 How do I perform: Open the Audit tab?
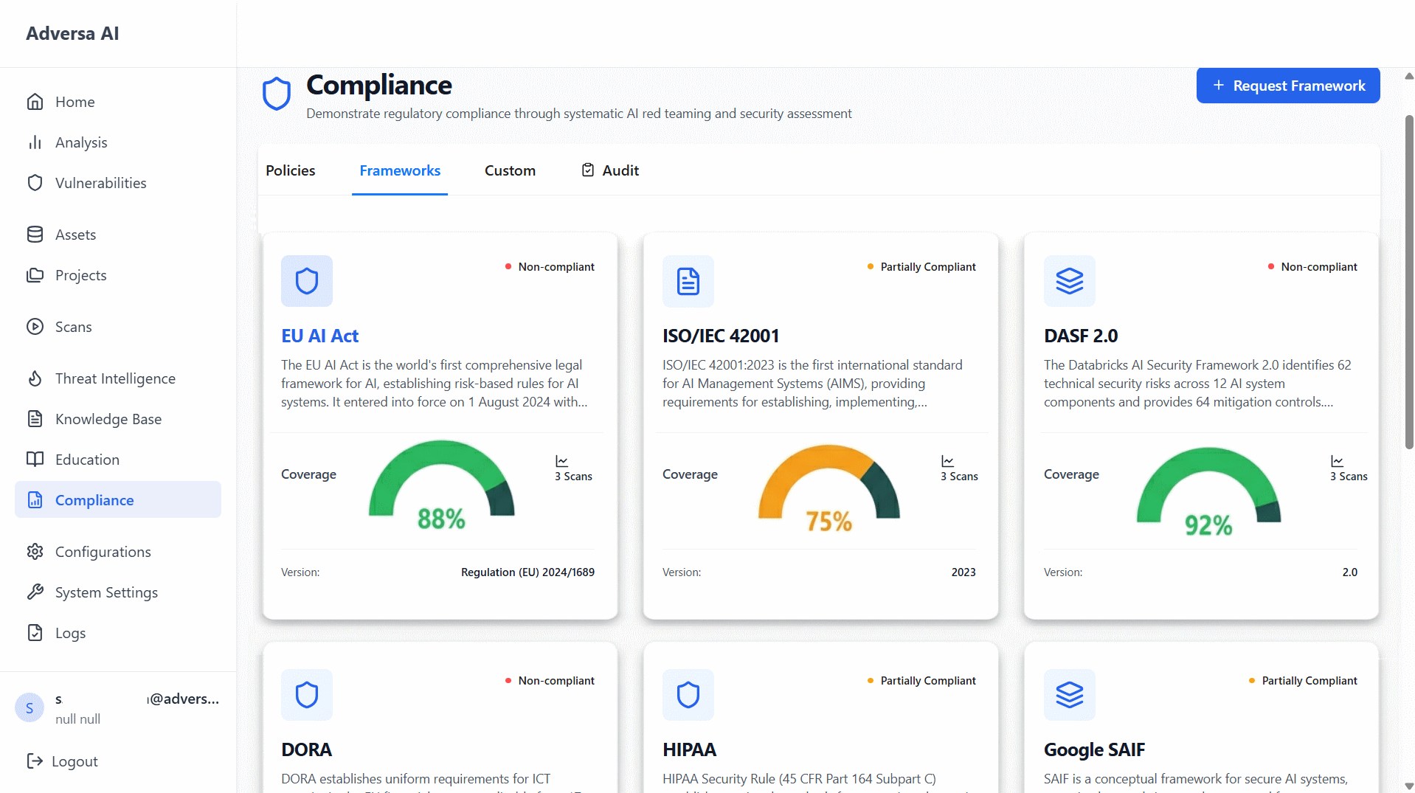click(x=609, y=170)
